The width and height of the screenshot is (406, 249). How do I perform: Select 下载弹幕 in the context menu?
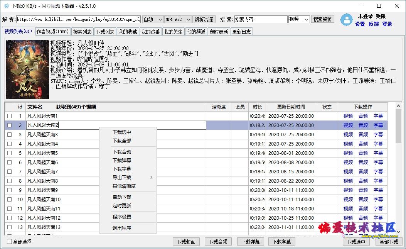tap(122, 161)
